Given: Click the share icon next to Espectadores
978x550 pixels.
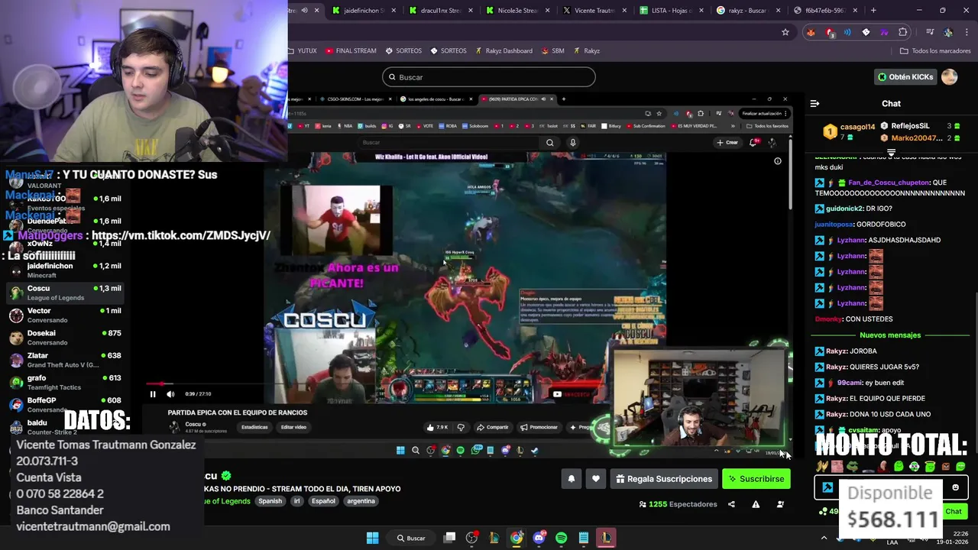Looking at the screenshot, I should click(x=731, y=504).
